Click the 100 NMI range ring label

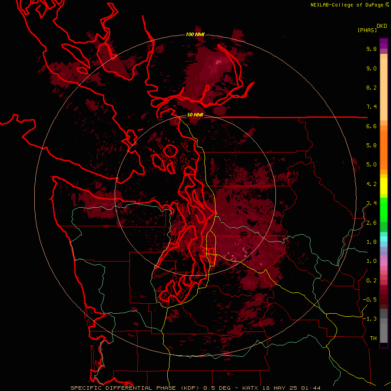point(195,34)
